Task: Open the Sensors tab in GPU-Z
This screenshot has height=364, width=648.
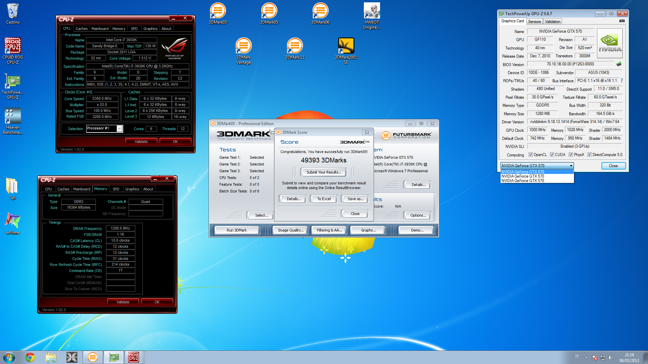Action: (534, 21)
